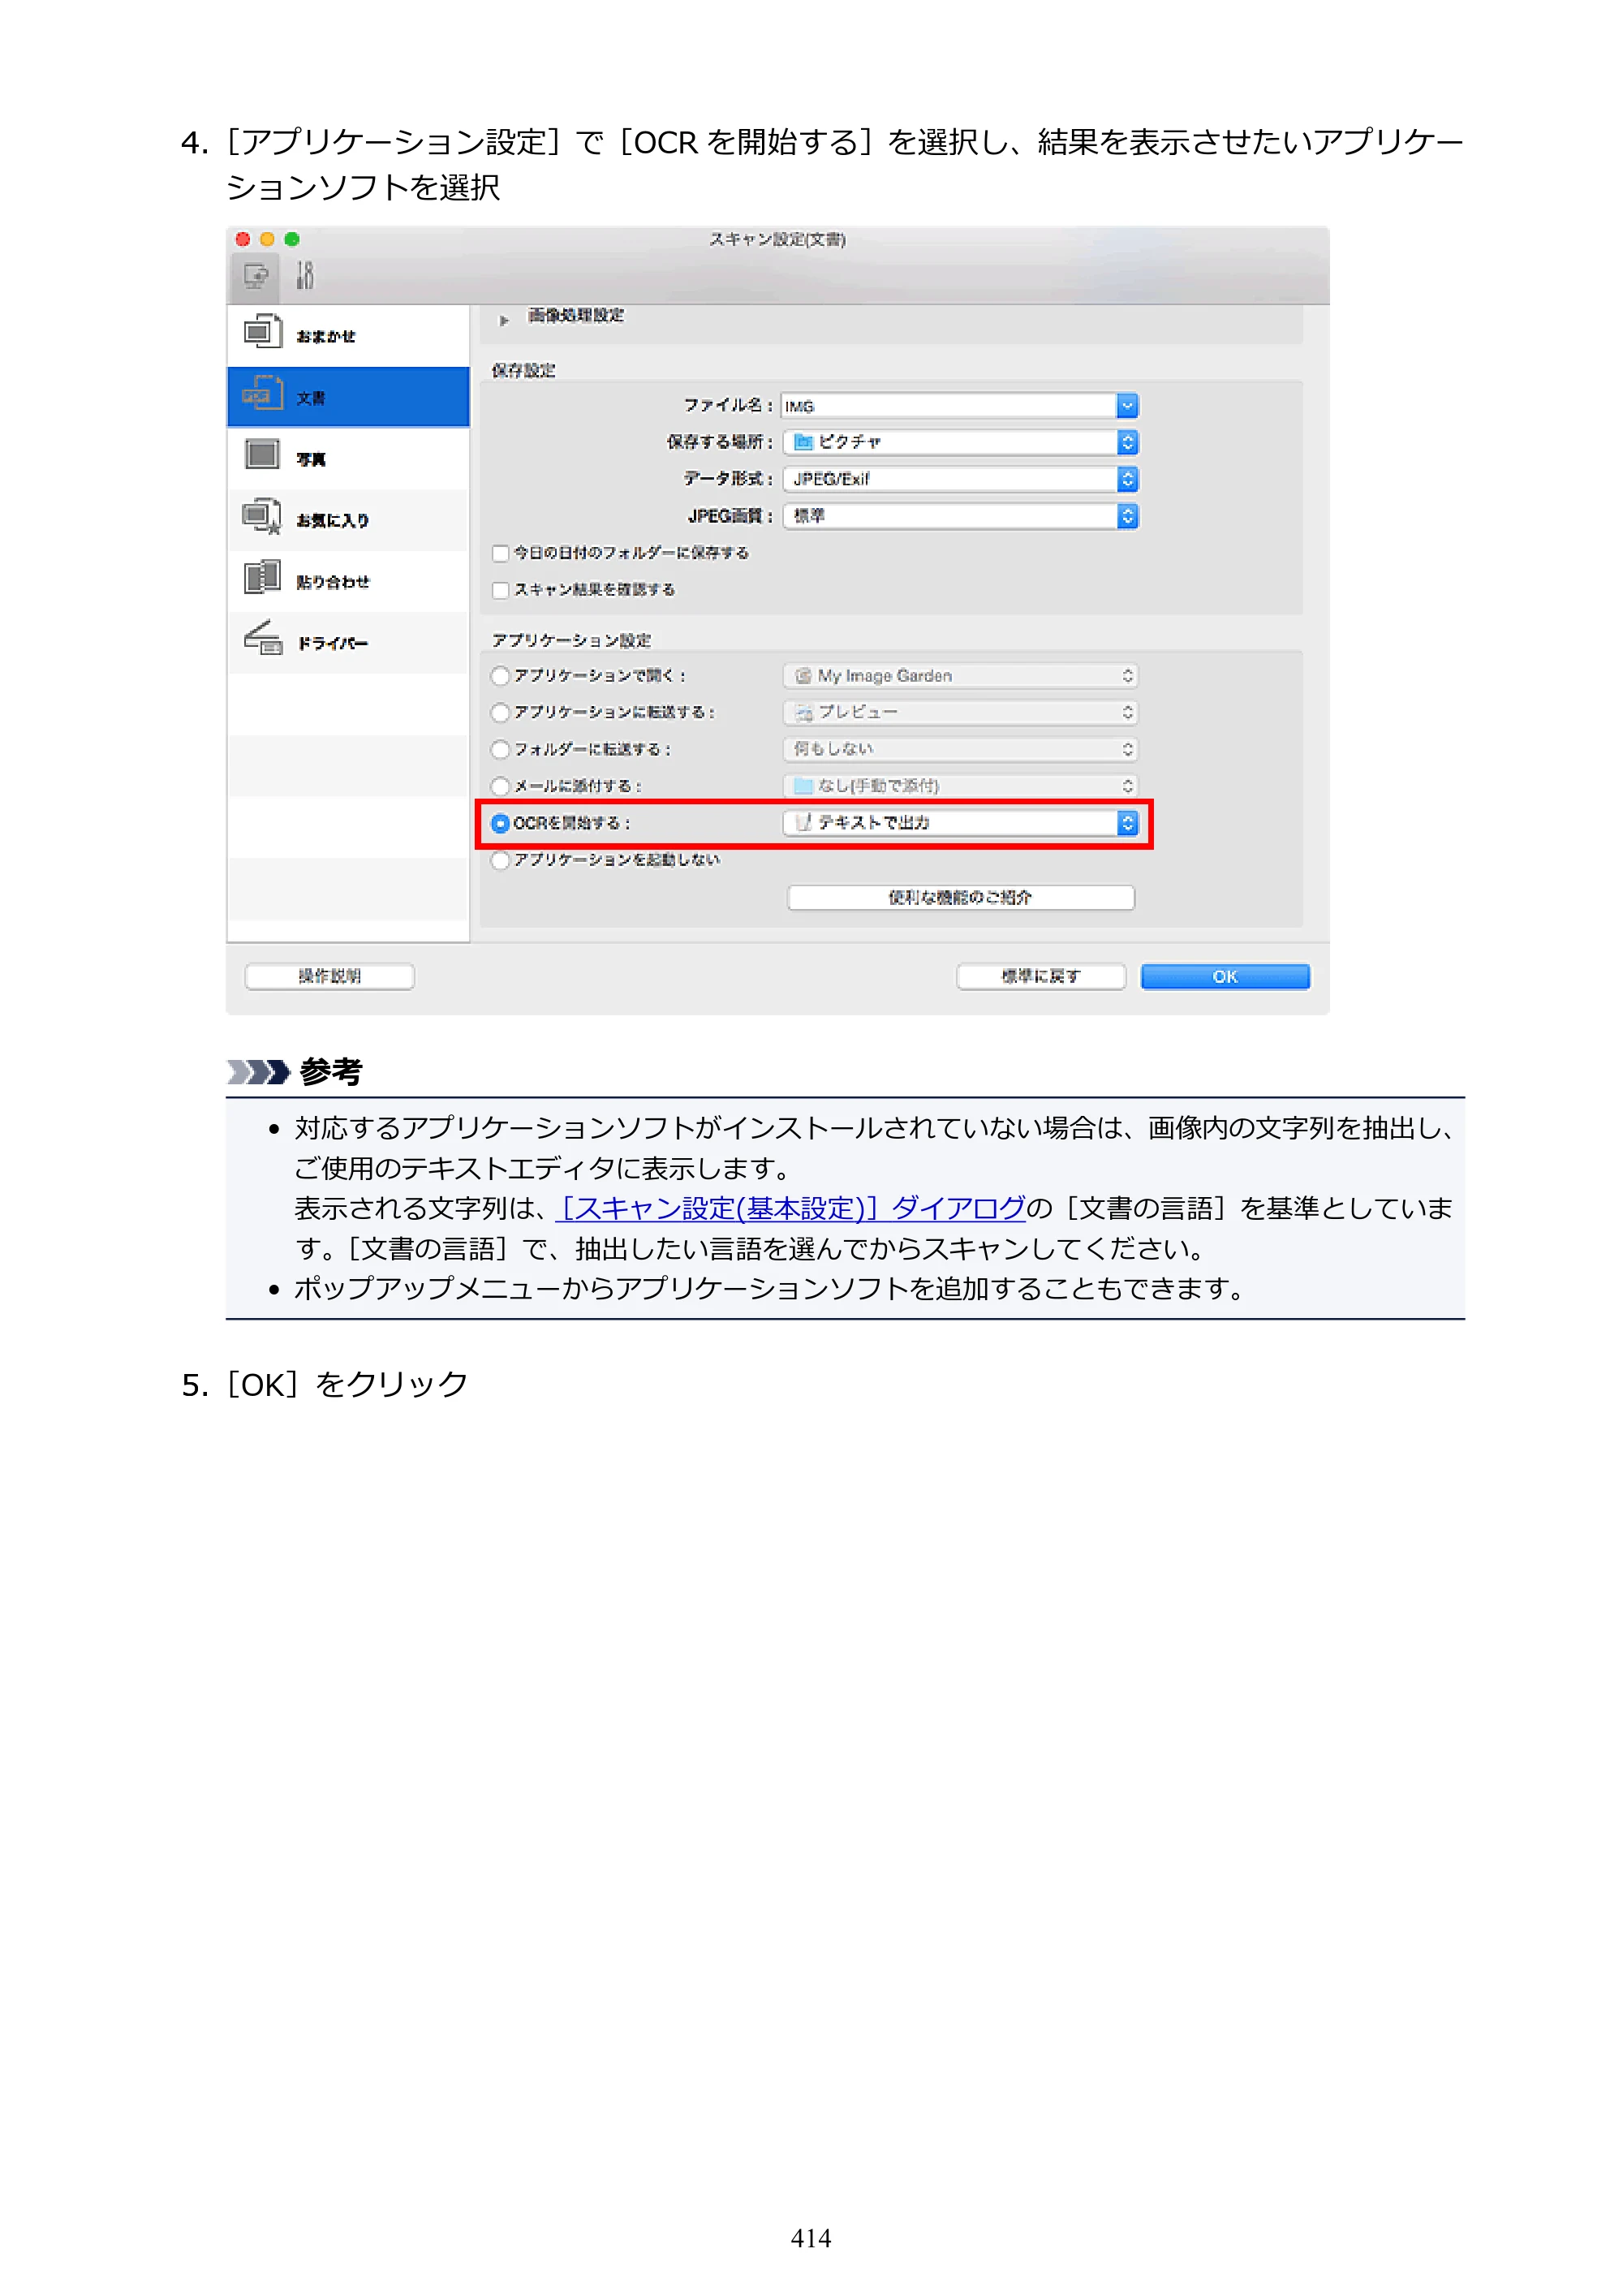
Task: Click the red close window button
Action: (242, 239)
